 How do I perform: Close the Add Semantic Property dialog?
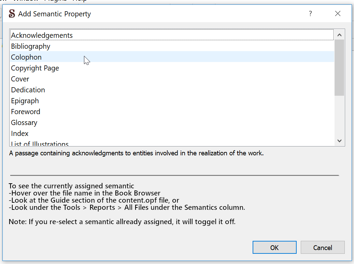point(338,14)
